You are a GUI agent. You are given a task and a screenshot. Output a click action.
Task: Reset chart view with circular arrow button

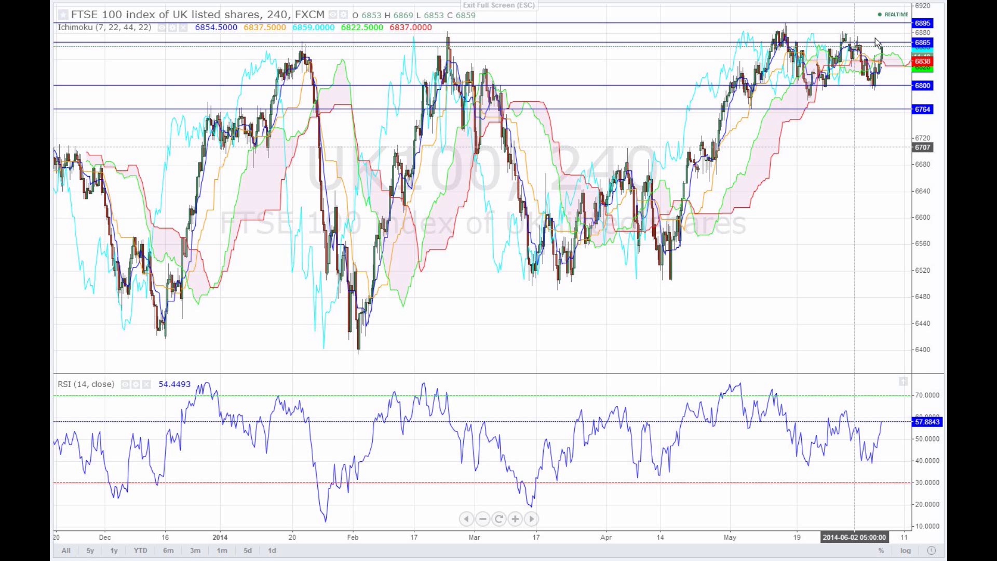pyautogui.click(x=499, y=519)
